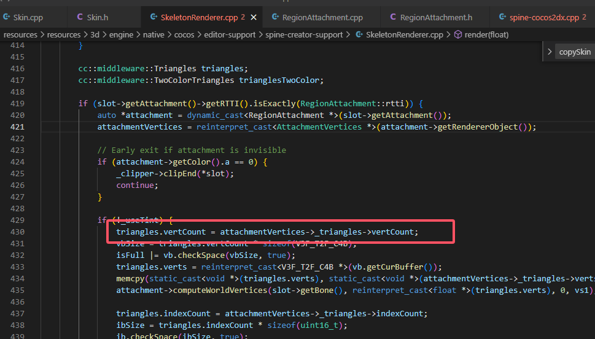
Task: Click the '3d' breadcrumb segment
Action: (95, 35)
